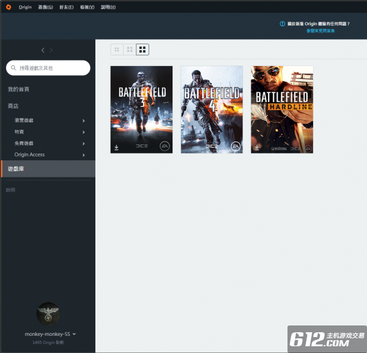367x353 pixels.
Task: Open 商店 in the sidebar
Action: (x=13, y=106)
